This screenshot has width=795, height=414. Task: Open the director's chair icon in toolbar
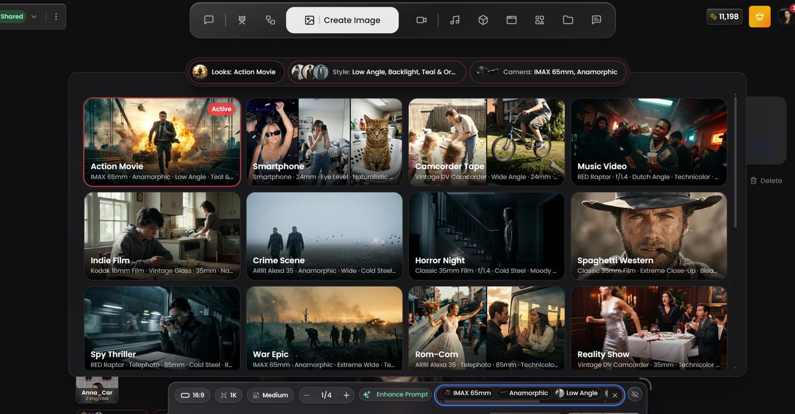[242, 20]
